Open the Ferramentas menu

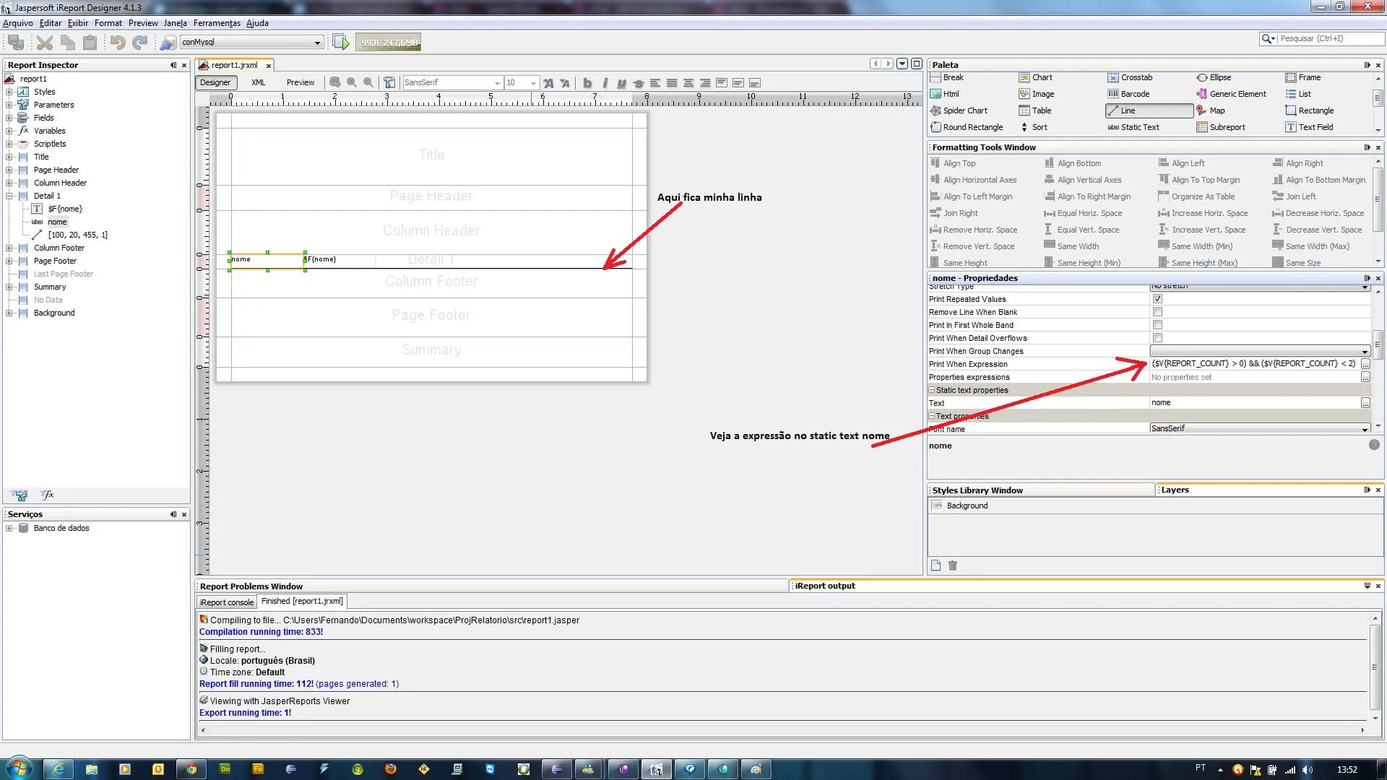coord(216,23)
